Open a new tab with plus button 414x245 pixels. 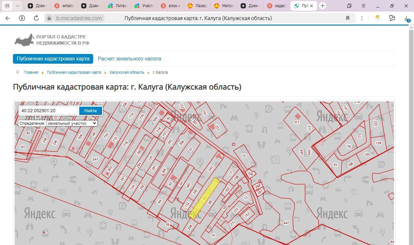[322, 5]
